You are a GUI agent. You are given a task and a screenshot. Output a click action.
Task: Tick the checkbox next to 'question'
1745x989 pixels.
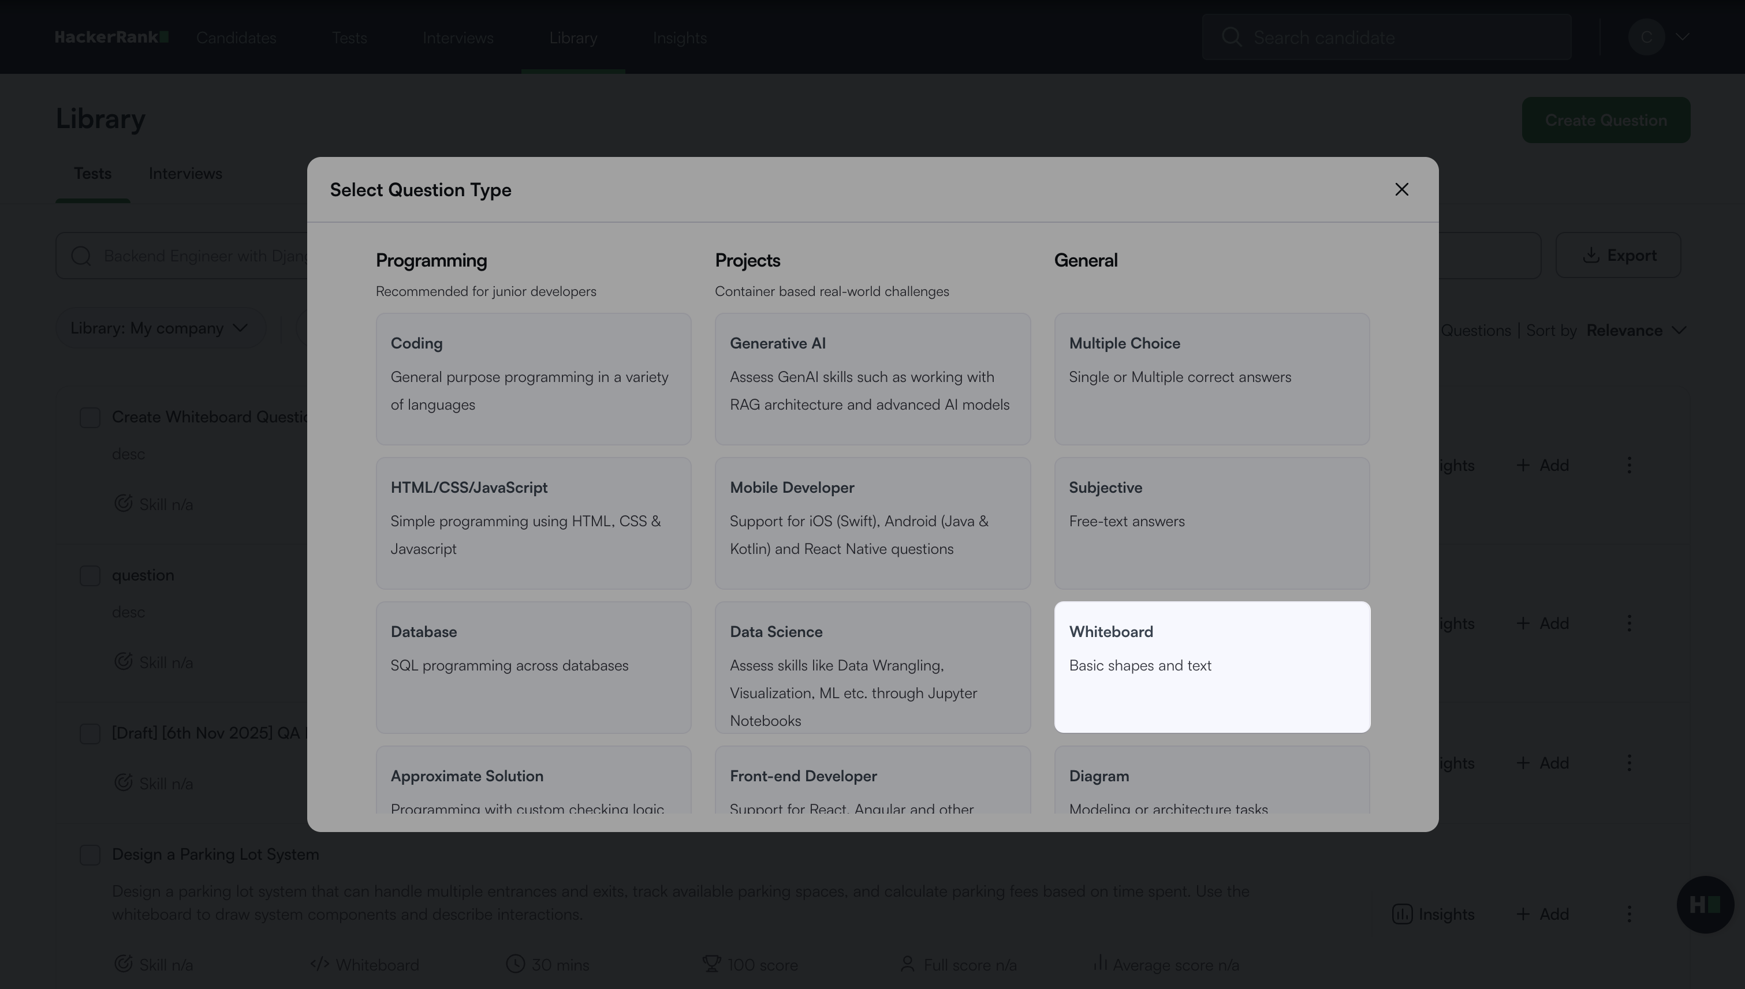tap(90, 576)
